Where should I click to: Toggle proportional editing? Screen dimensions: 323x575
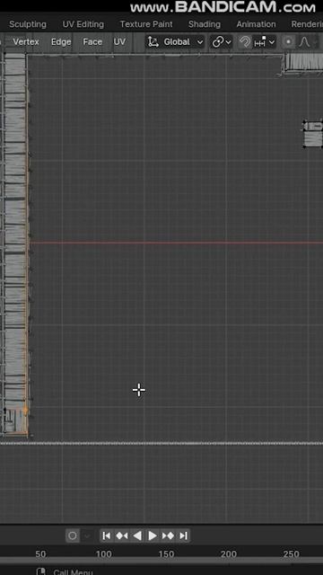tap(289, 42)
